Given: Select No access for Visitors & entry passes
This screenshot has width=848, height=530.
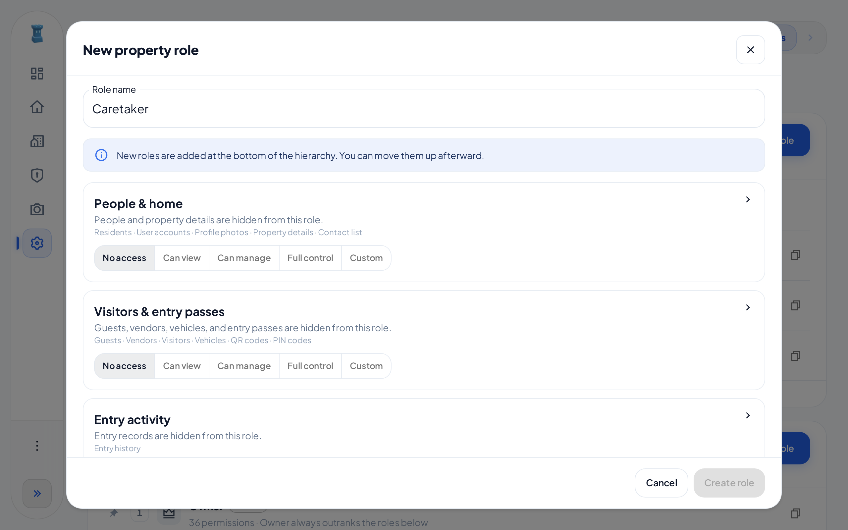Looking at the screenshot, I should tap(125, 366).
